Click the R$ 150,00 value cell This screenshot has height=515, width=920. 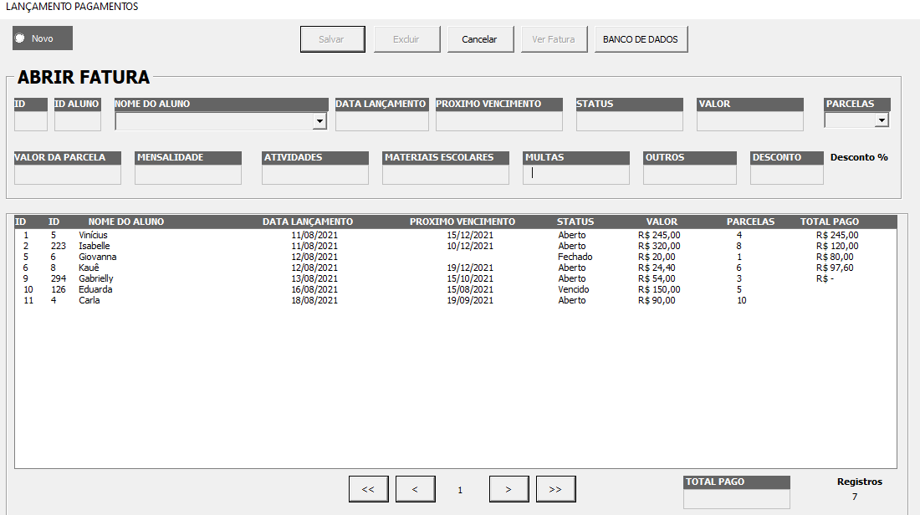pyautogui.click(x=659, y=289)
